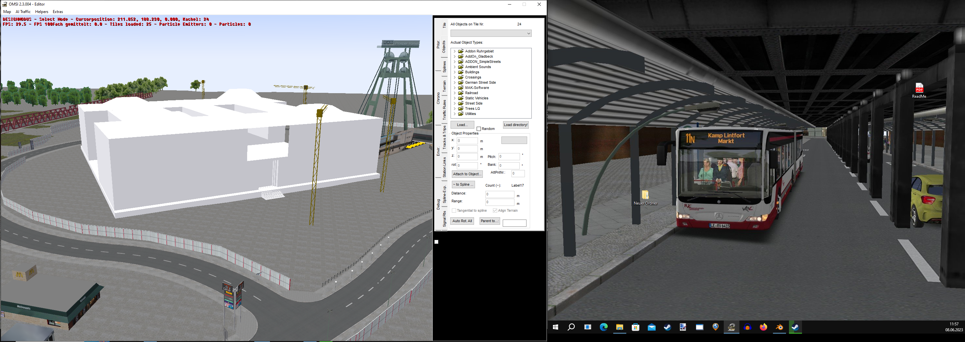This screenshot has height=342, width=965.
Task: Click the OMSI 2 taskbar icon
Action: (731, 327)
